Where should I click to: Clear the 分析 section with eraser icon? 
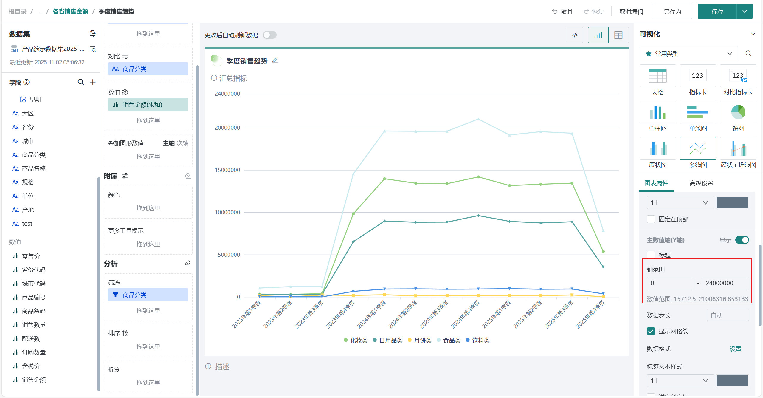pyautogui.click(x=187, y=263)
